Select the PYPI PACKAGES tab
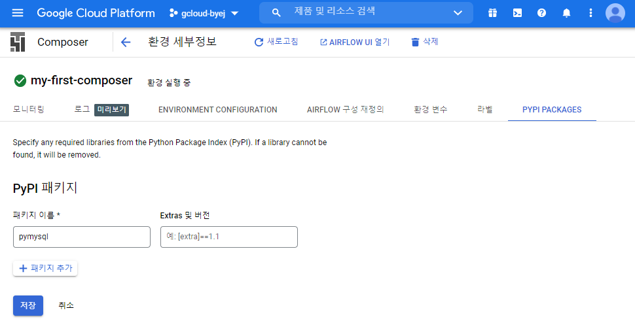The image size is (635, 336). coord(552,110)
